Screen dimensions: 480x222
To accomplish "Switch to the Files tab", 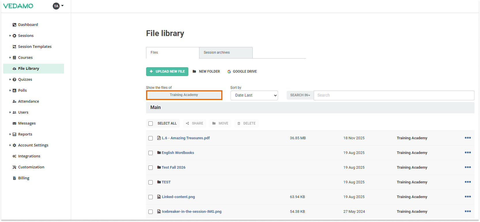I will [173, 52].
